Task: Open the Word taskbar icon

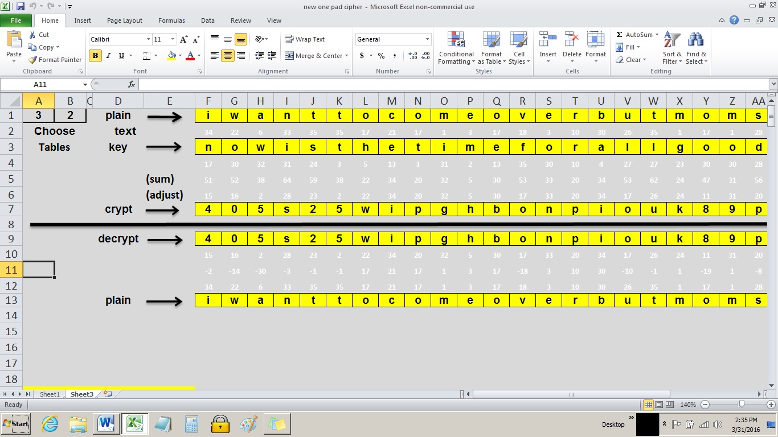Action: (x=106, y=424)
